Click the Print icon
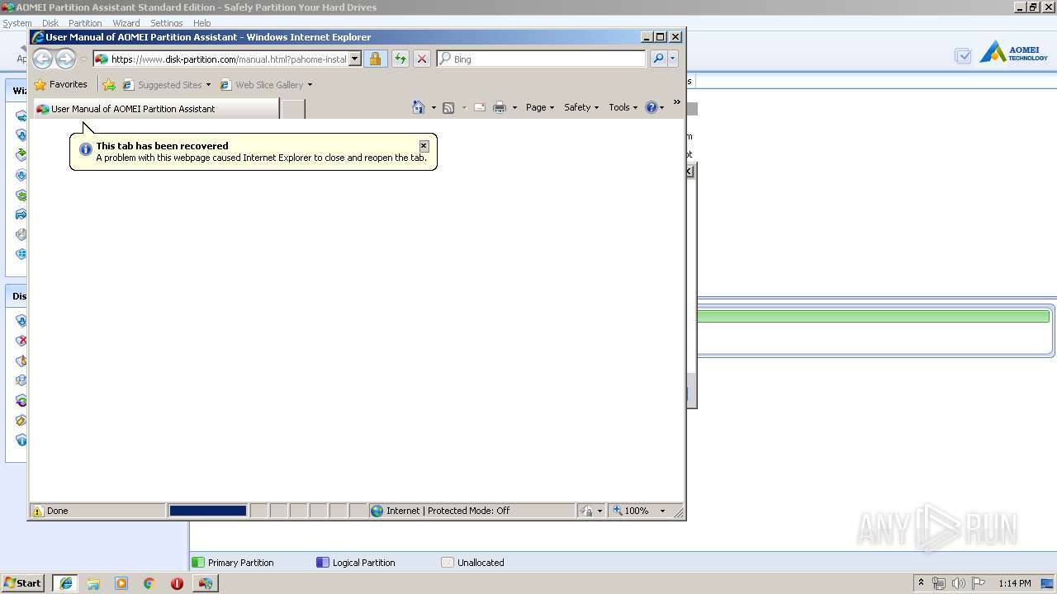Screen dimensions: 1057x594 click(x=500, y=107)
